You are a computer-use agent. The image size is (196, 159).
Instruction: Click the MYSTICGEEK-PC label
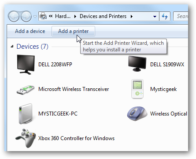[58, 114]
